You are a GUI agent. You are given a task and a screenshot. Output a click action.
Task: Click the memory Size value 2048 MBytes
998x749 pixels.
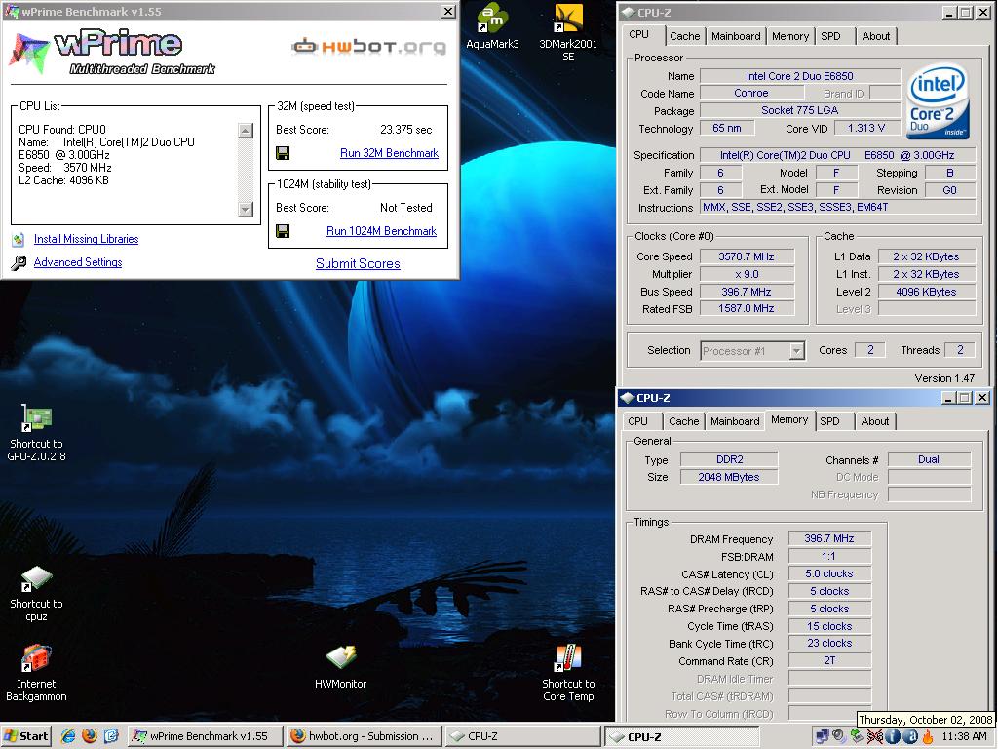[729, 477]
